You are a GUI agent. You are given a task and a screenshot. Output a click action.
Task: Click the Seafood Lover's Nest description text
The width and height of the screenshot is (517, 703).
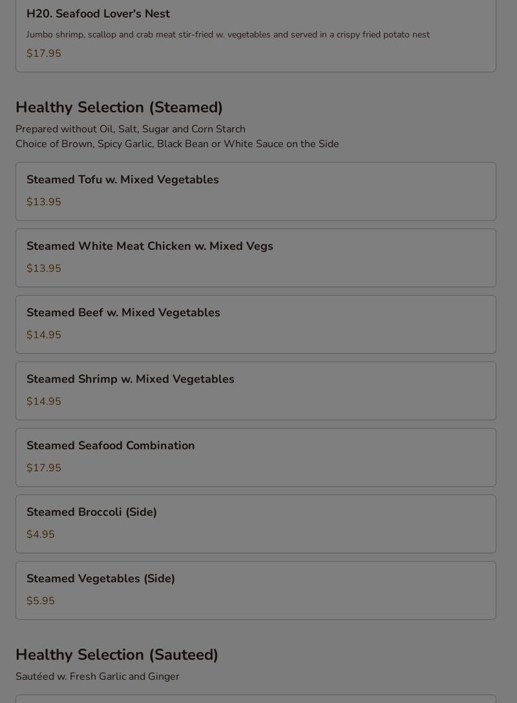coord(228,34)
